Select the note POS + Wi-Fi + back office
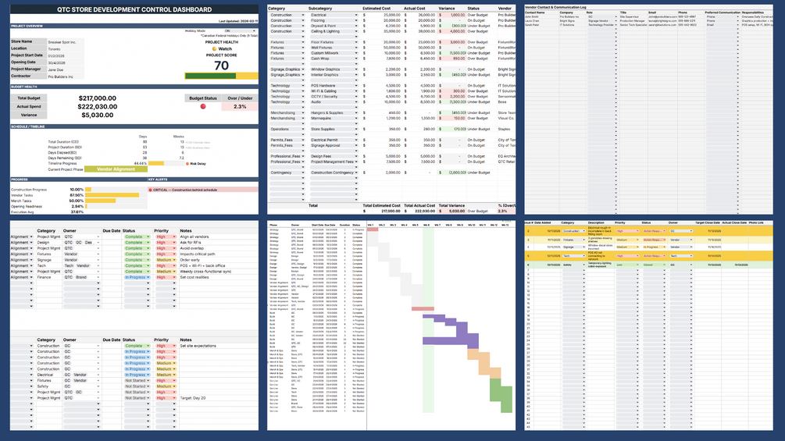The image size is (785, 441). [203, 265]
